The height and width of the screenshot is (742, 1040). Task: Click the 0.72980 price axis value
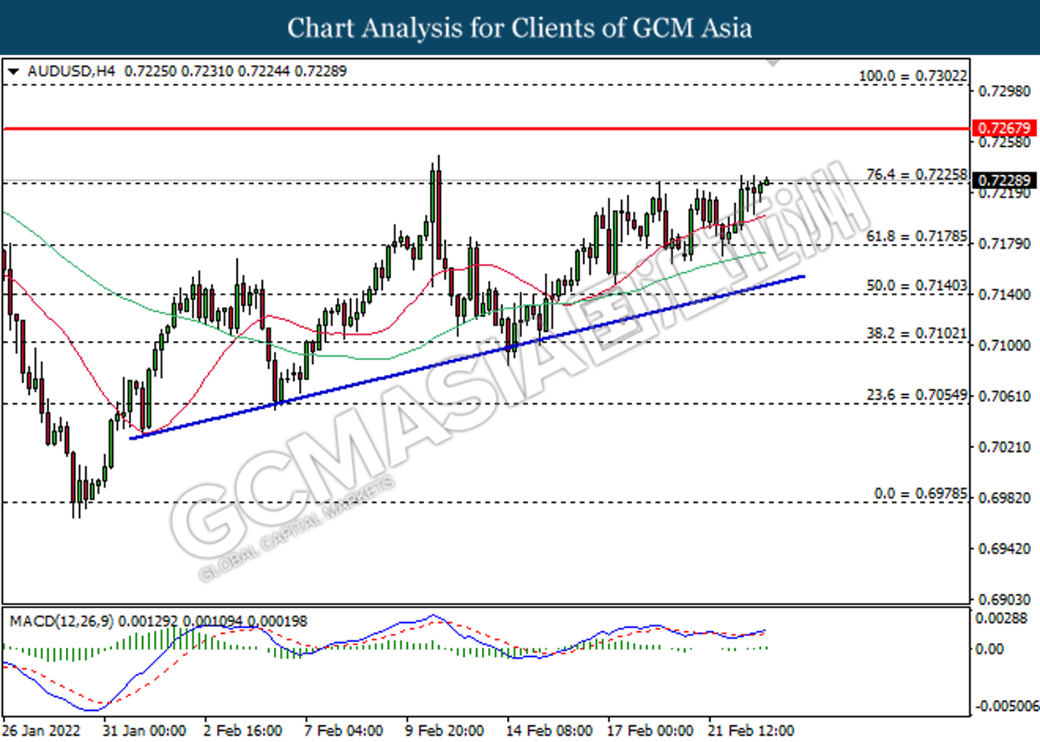1004,91
